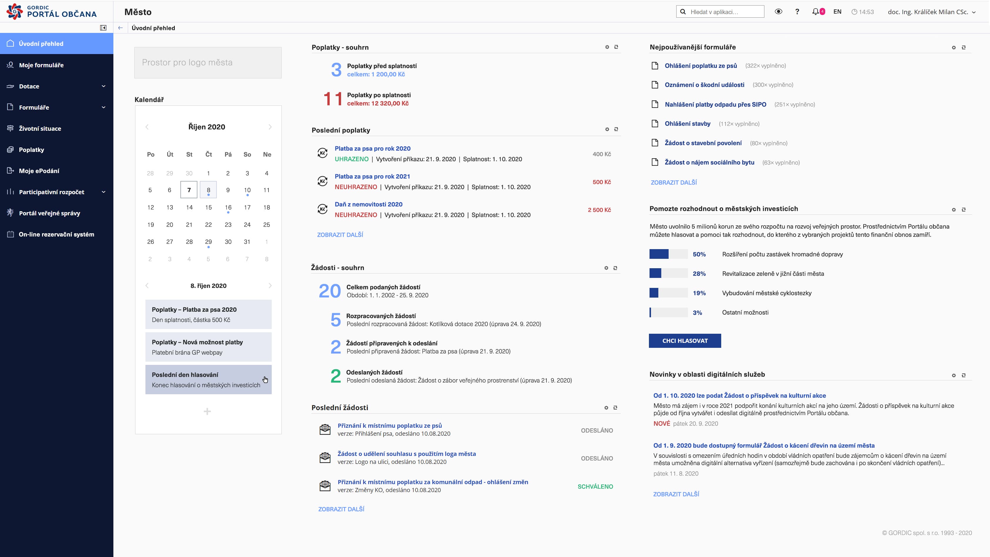Go to next day after 8. říjen 2020
990x557 pixels.
(270, 286)
